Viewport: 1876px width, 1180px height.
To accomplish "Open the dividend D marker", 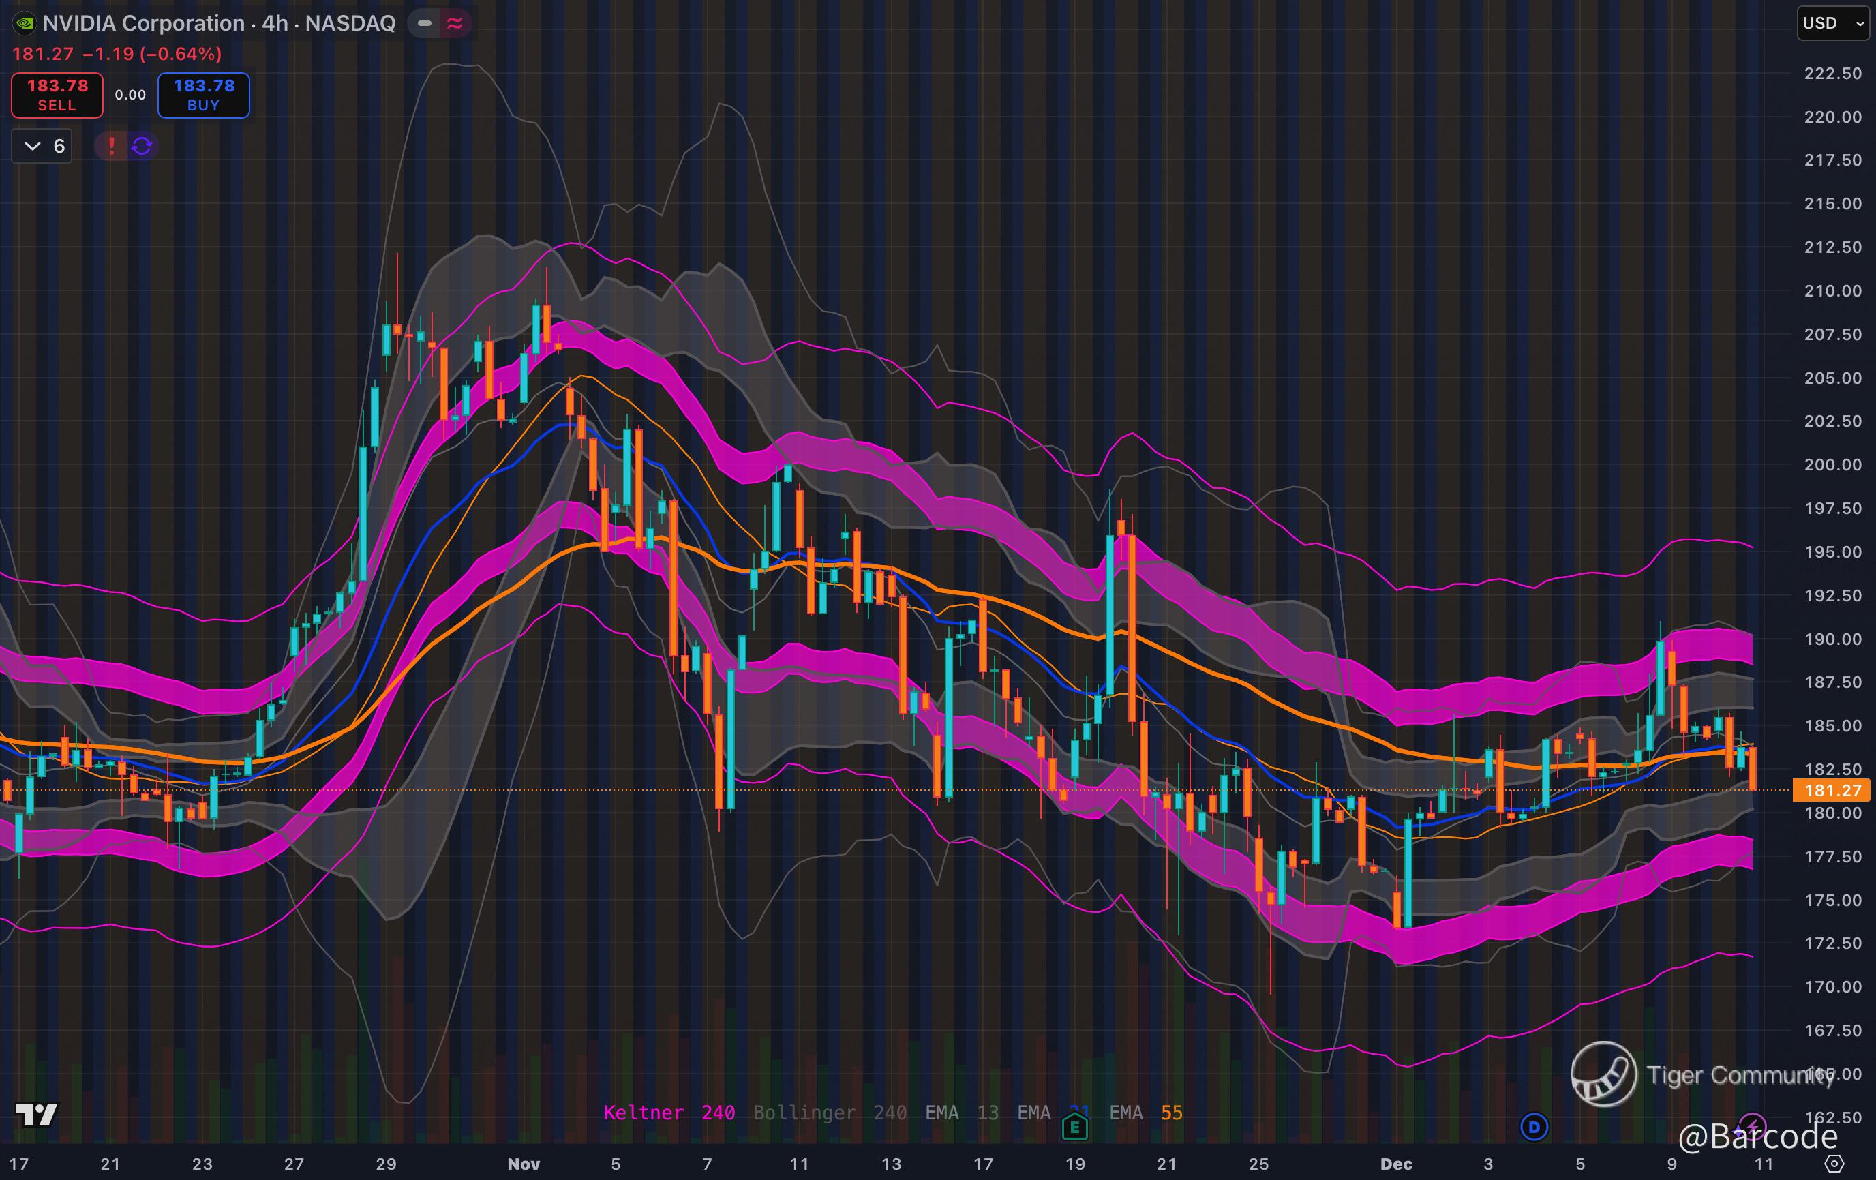I will (x=1534, y=1126).
